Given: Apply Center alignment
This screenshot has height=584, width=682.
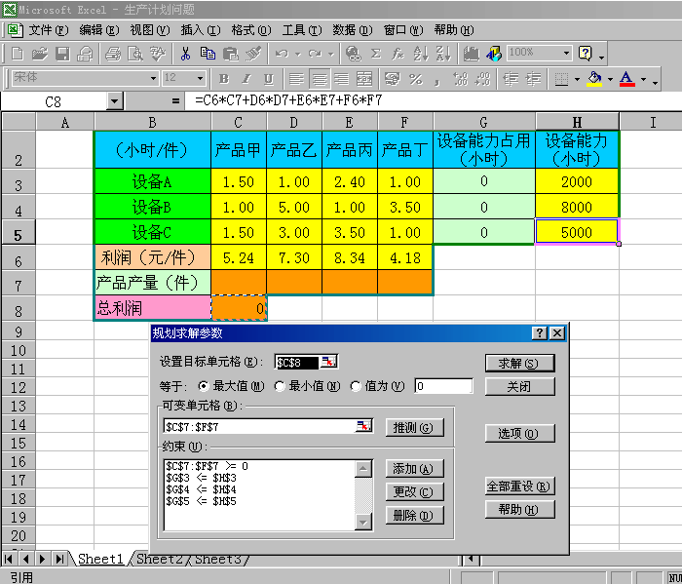Looking at the screenshot, I should tap(320, 79).
